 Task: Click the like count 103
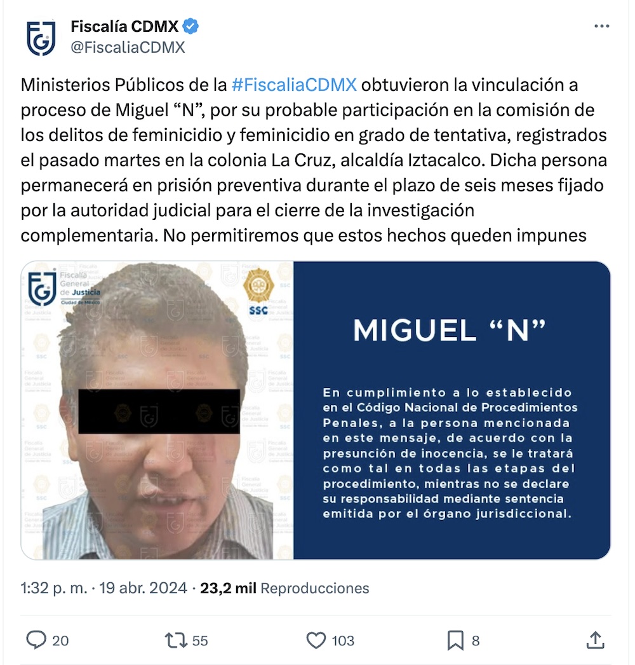[343, 640]
